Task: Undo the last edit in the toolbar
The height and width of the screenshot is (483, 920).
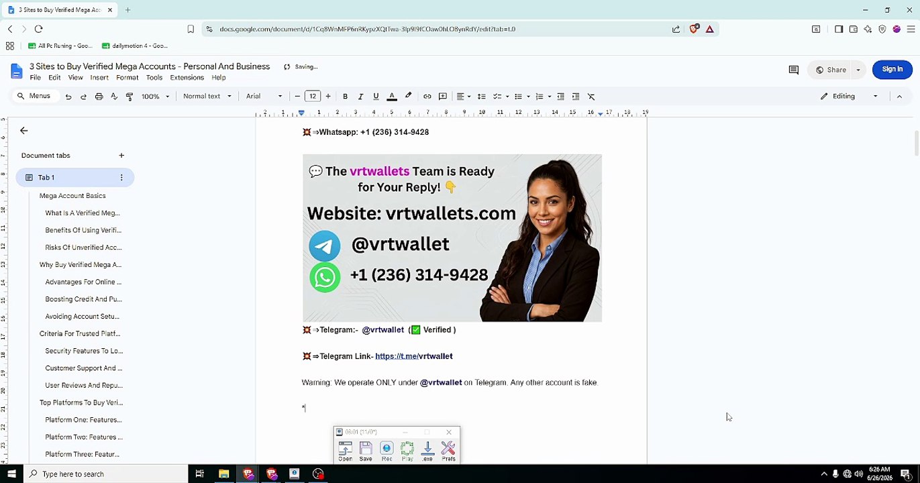Action: click(x=68, y=97)
